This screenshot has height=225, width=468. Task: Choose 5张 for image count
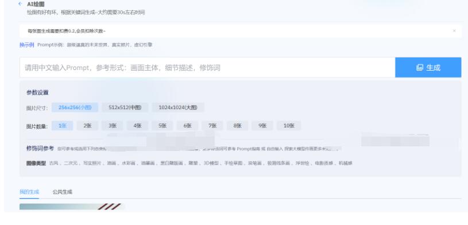[163, 126]
